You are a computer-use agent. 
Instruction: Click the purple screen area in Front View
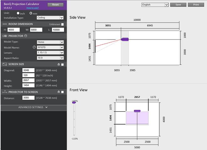click(137, 118)
